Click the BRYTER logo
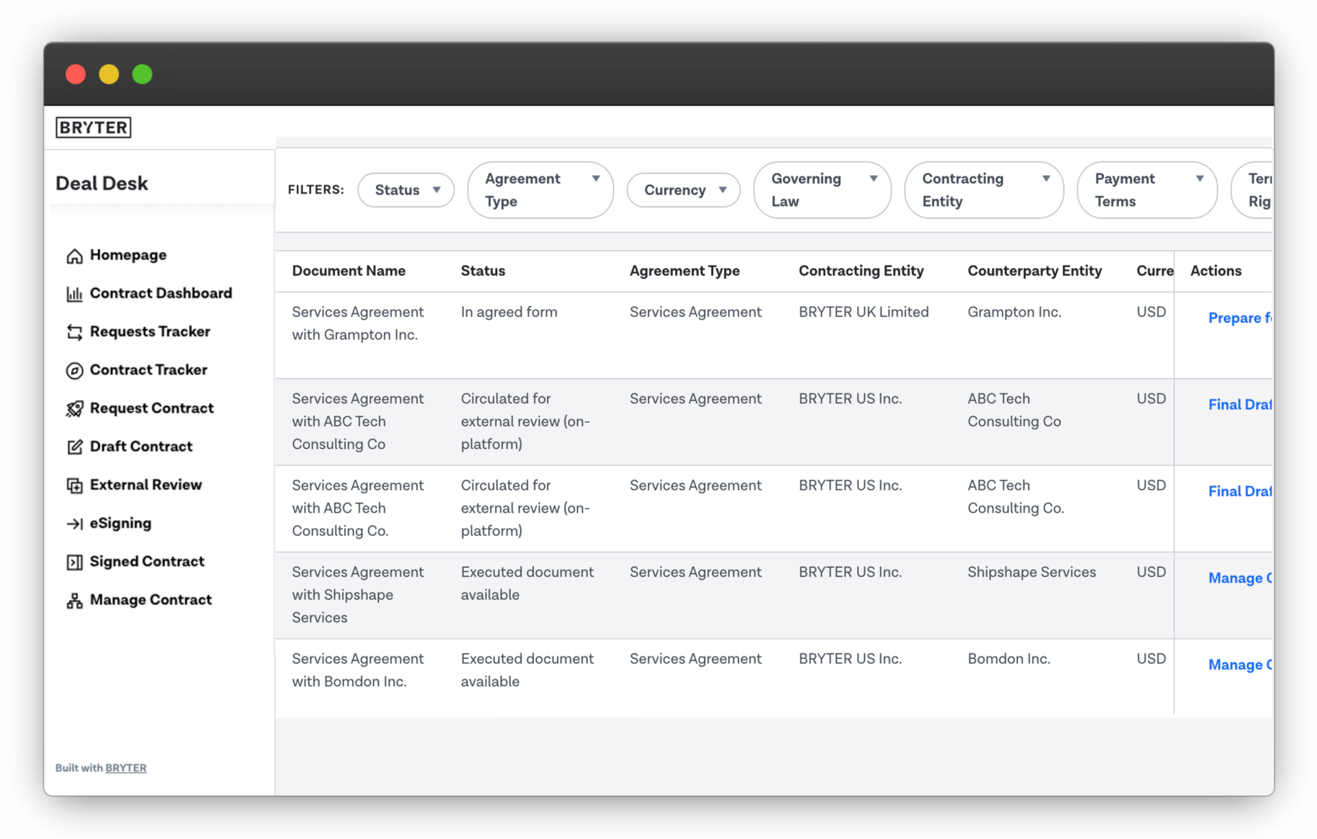1317x839 pixels. (x=93, y=127)
